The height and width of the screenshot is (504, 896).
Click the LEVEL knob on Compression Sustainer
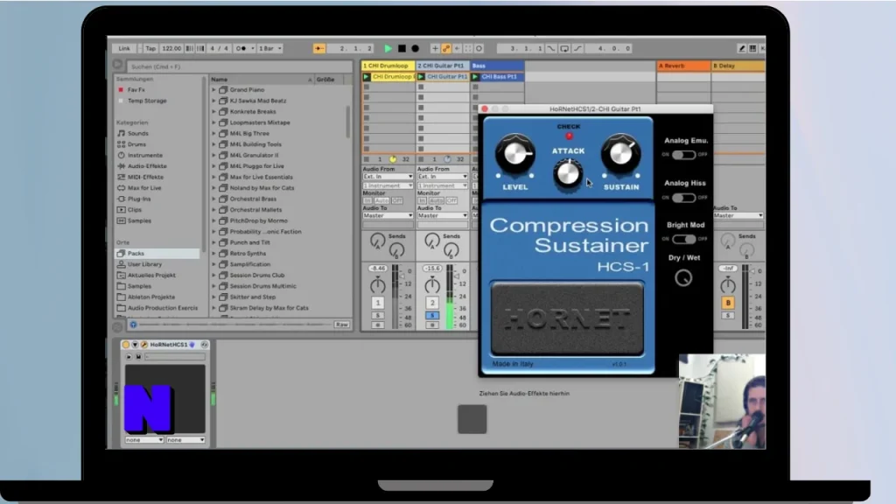pyautogui.click(x=514, y=154)
